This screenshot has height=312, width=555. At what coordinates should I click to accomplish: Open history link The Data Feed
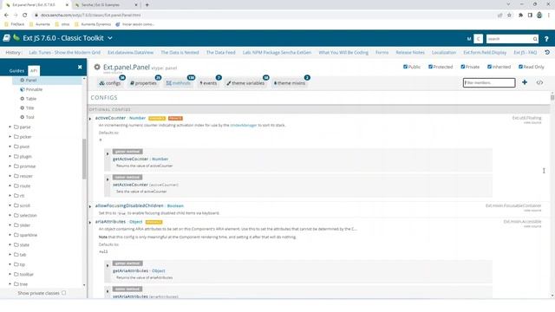[221, 52]
